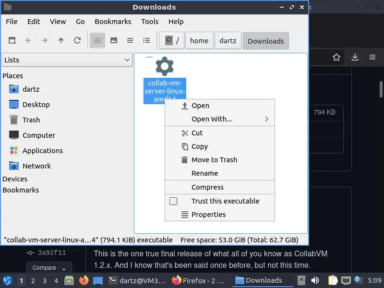Open Firefox downloads arrow icon
The width and height of the screenshot is (384, 288).
tap(355, 57)
